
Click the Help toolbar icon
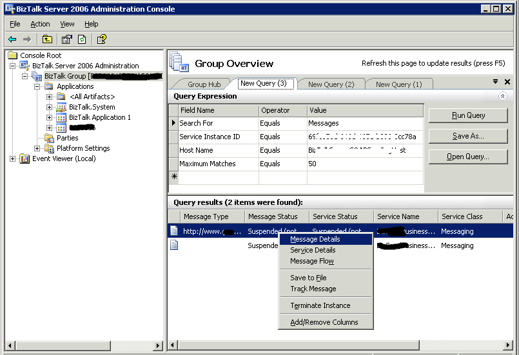(102, 40)
